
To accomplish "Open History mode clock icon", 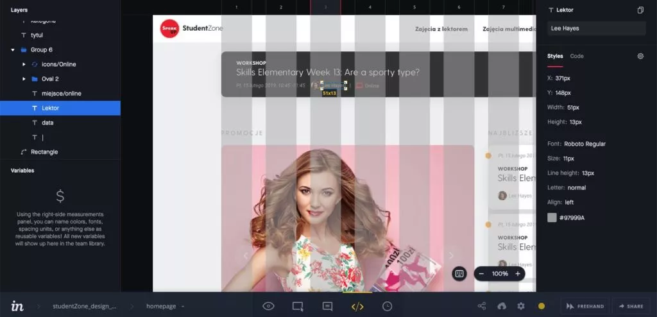I will coord(388,306).
